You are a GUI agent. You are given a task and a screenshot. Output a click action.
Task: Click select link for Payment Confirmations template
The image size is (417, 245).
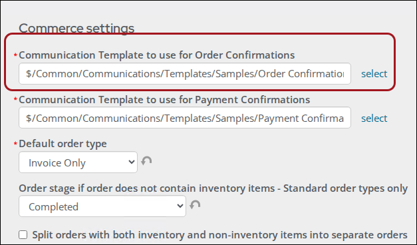pyautogui.click(x=374, y=118)
